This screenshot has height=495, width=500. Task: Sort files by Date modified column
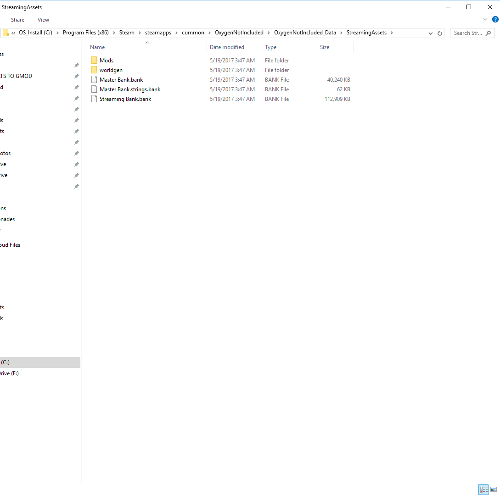[234, 47]
